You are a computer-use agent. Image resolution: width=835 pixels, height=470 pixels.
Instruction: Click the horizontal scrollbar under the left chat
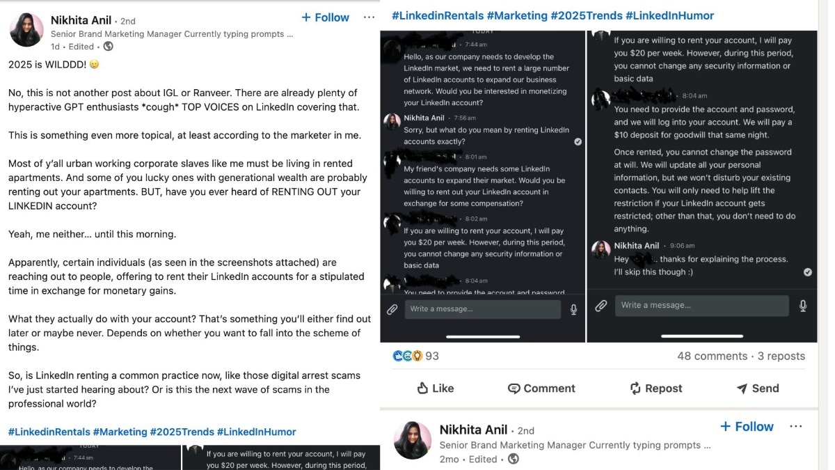(x=482, y=335)
